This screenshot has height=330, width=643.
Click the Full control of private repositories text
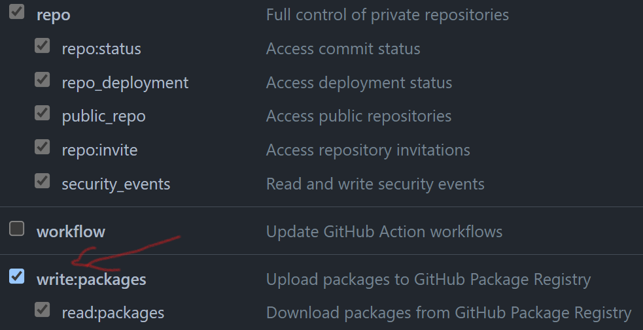tap(387, 14)
